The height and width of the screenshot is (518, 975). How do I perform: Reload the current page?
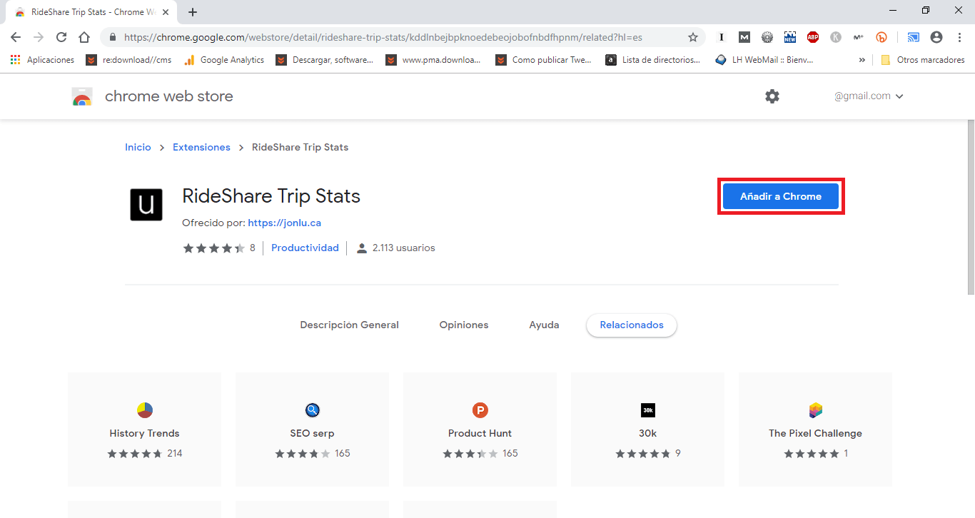click(x=61, y=37)
